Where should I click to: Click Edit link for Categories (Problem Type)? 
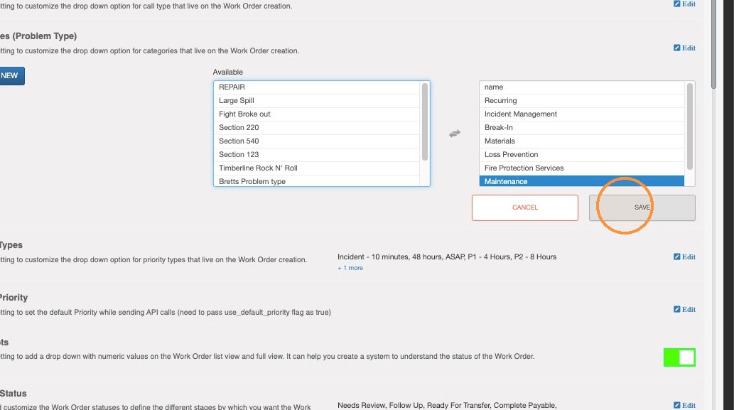tap(684, 48)
